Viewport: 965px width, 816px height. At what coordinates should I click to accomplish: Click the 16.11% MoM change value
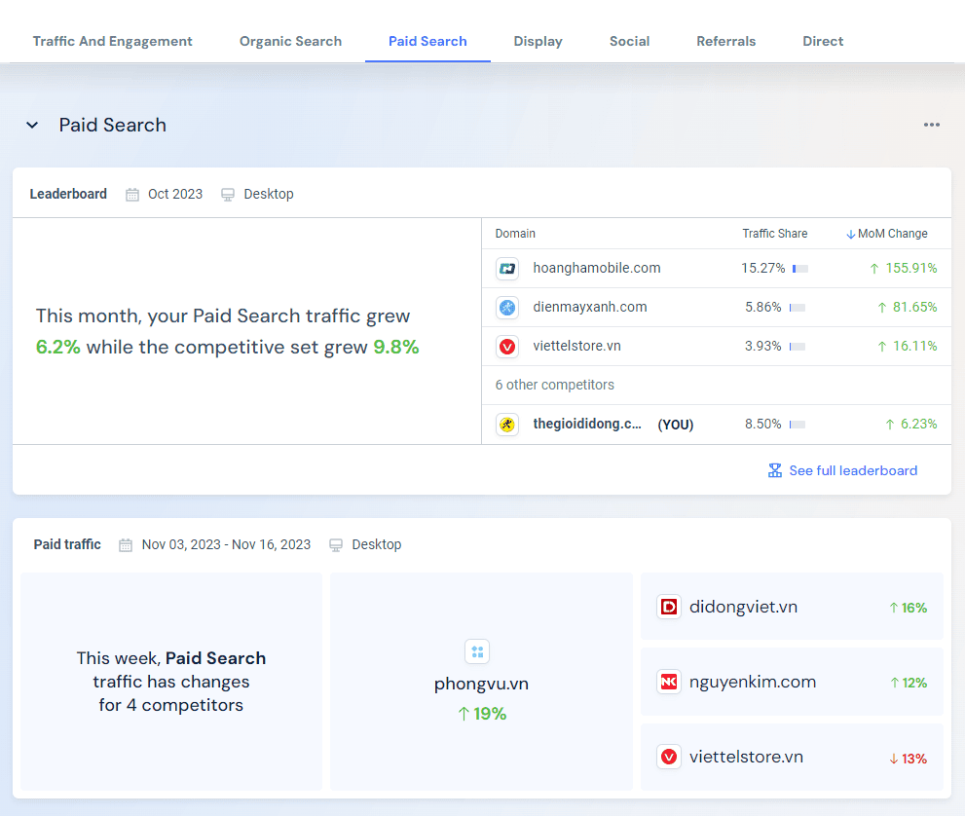pyautogui.click(x=914, y=347)
